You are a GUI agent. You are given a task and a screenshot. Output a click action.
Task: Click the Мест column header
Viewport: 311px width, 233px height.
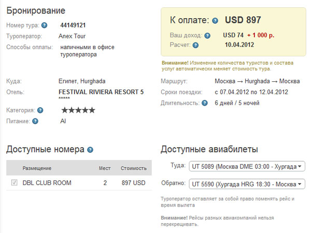click(105, 168)
